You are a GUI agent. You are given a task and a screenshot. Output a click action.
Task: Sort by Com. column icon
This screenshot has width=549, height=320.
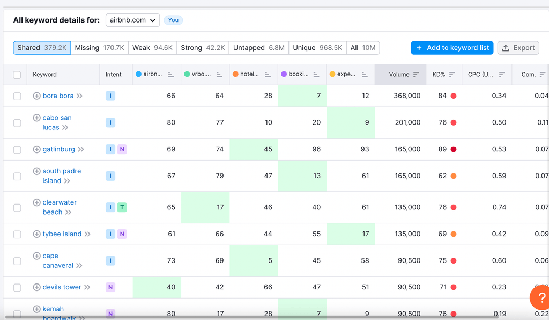click(543, 74)
